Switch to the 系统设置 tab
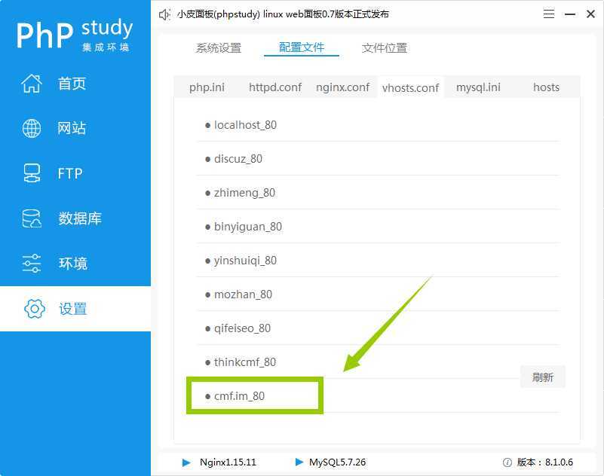This screenshot has width=604, height=476. click(x=219, y=47)
